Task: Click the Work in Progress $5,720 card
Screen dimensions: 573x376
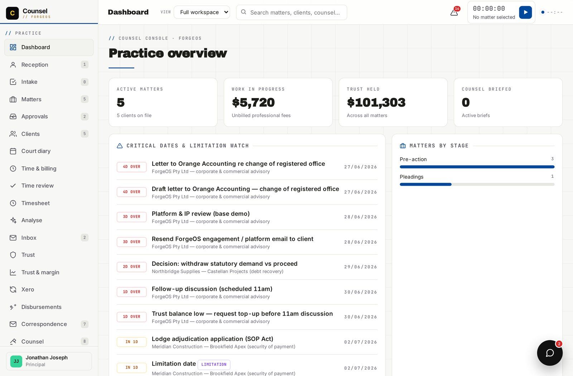Action: tap(278, 102)
